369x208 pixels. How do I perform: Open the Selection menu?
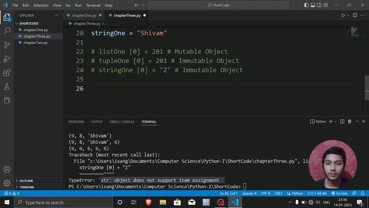(41, 5)
